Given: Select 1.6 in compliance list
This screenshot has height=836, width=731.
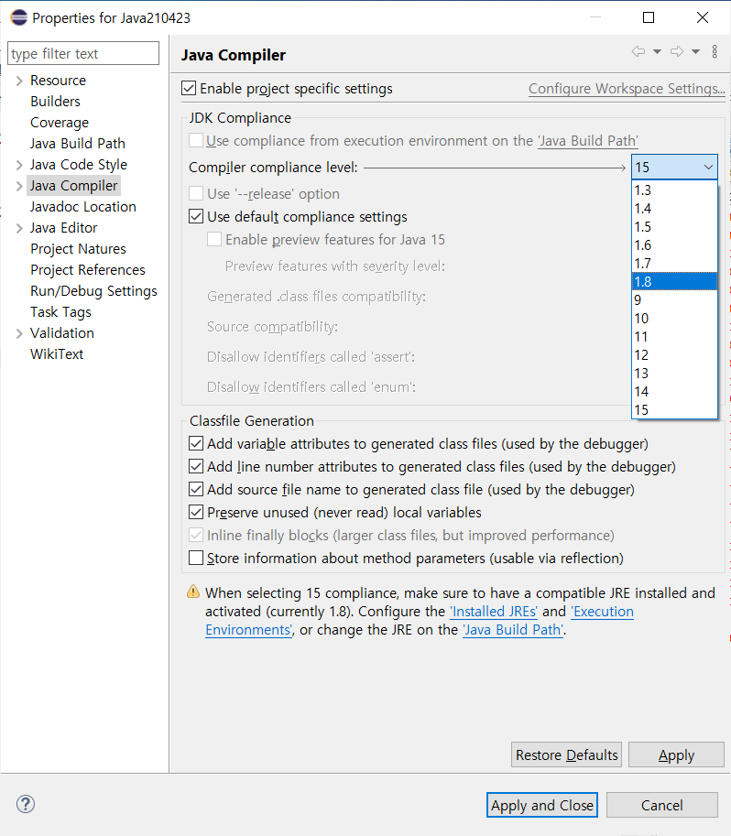Looking at the screenshot, I should tap(674, 245).
